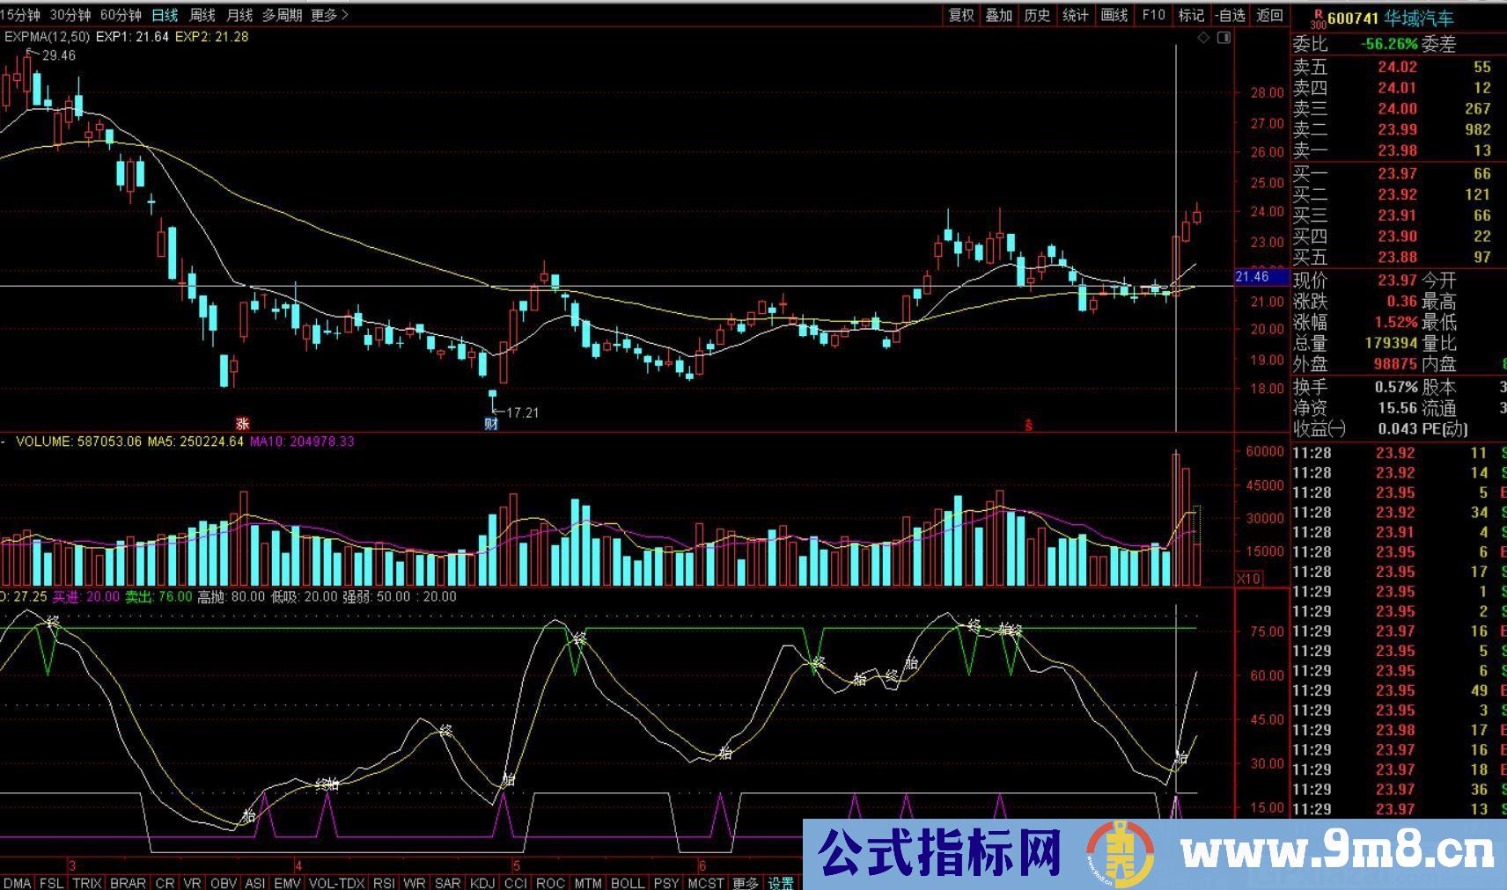The width and height of the screenshot is (1507, 890).
Task: Click the red $ marker on the chart
Action: (x=1028, y=426)
